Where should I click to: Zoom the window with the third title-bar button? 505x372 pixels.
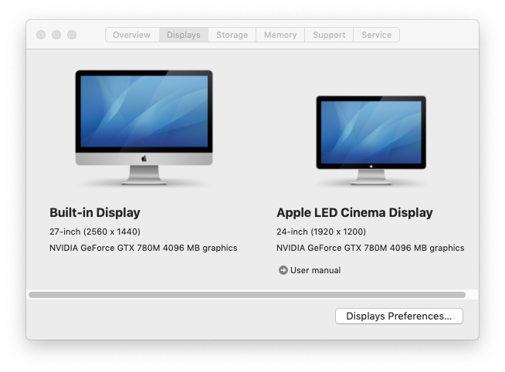72,35
